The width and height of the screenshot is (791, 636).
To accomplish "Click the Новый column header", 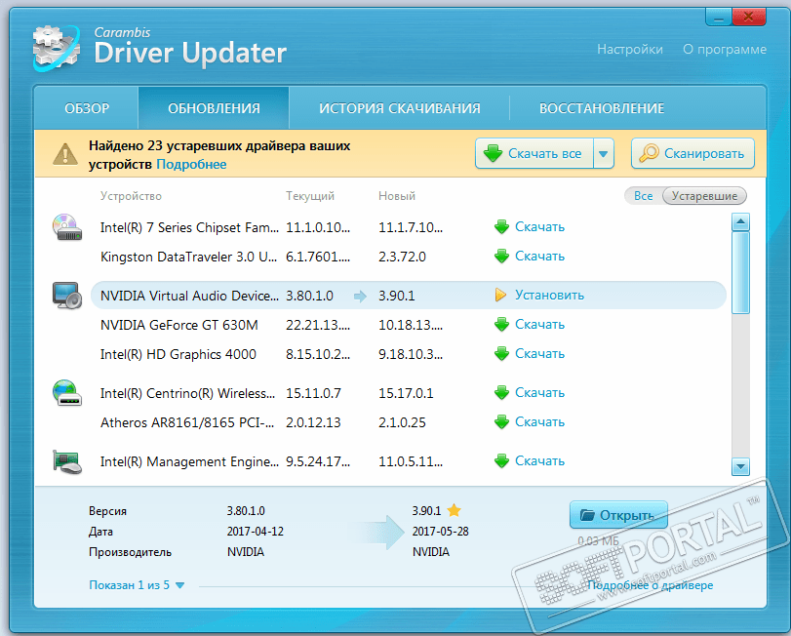I will coord(397,196).
